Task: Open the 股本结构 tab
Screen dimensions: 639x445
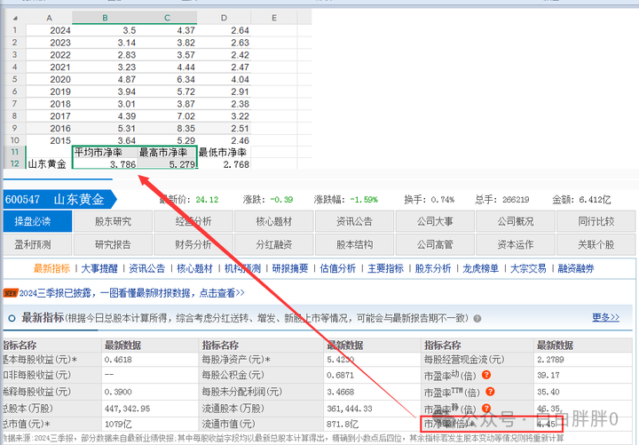Action: point(354,245)
